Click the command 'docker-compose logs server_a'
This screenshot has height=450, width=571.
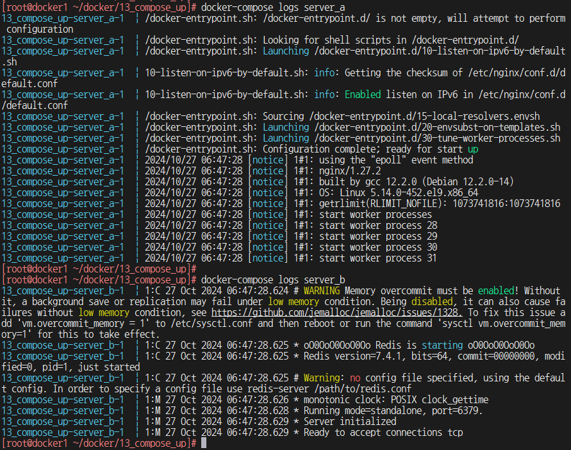pos(273,7)
